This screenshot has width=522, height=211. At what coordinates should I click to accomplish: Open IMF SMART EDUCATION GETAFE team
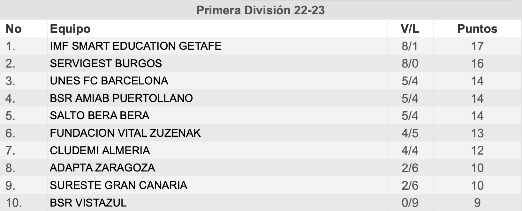[136, 46]
